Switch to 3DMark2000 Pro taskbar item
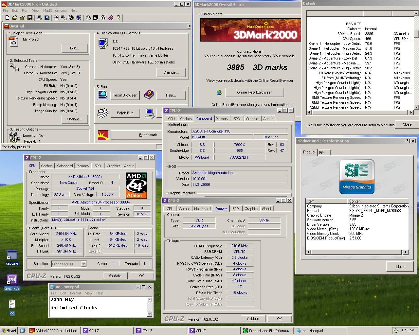 pyautogui.click(x=54, y=331)
